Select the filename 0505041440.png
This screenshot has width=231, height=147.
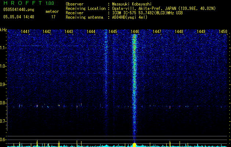pyautogui.click(x=19, y=10)
